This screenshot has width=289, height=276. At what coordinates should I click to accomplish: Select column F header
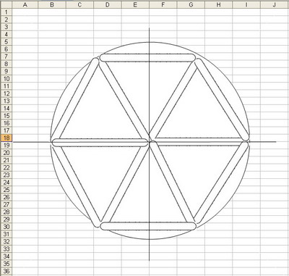point(163,5)
